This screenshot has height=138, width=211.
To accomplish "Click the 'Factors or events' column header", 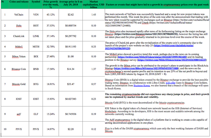I will tap(157, 5).
